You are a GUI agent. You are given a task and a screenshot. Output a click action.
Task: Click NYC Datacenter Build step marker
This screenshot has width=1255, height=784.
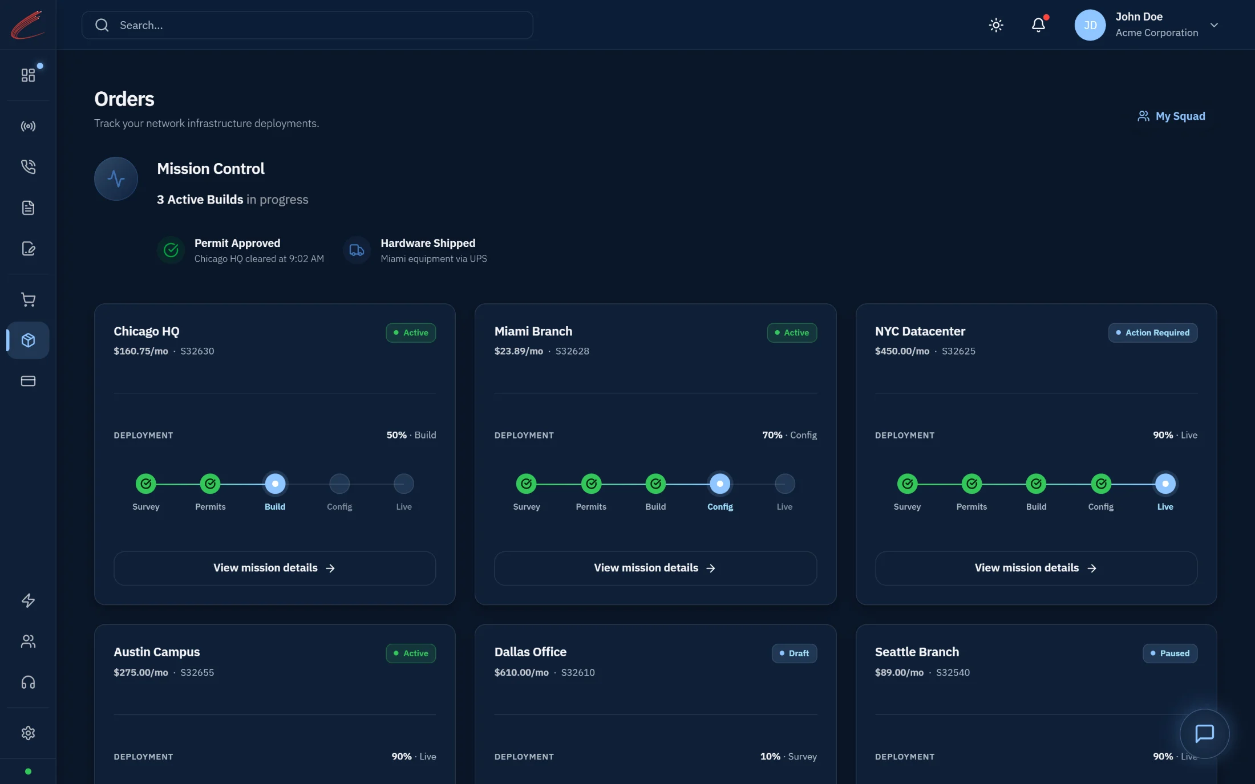1036,484
